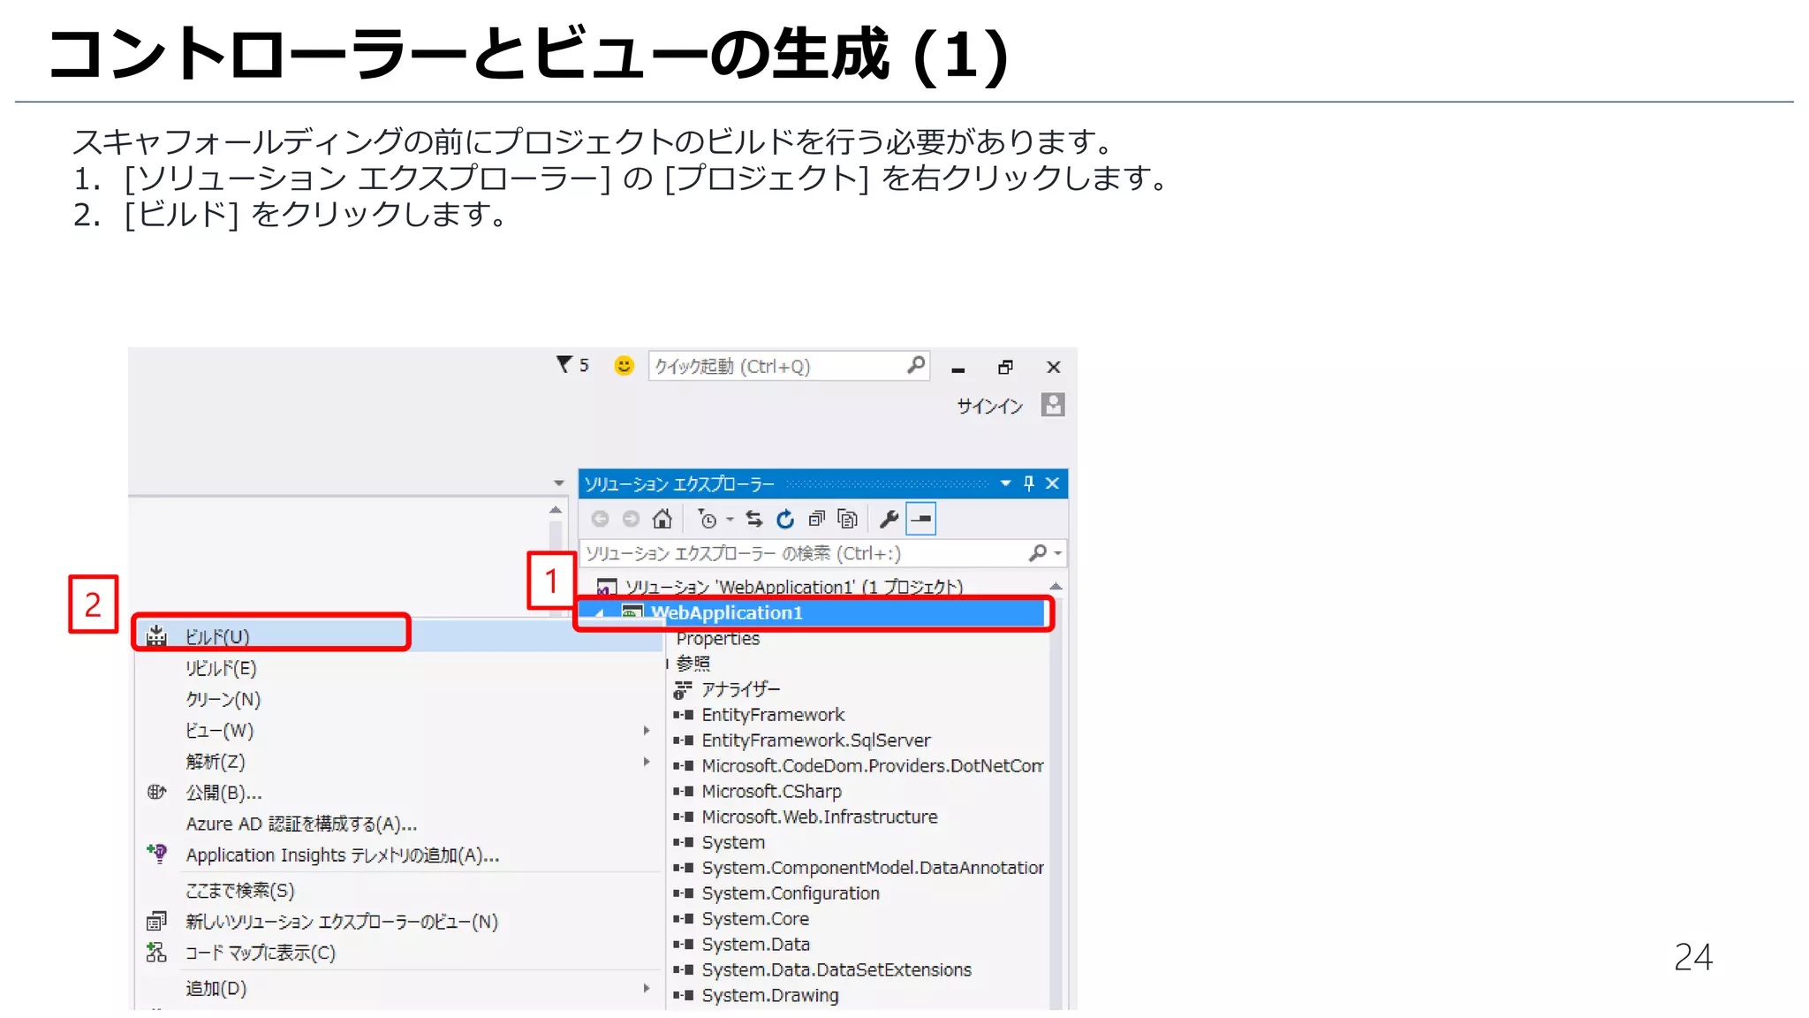The height and width of the screenshot is (1018, 1809).
Task: Click the editor pane scroll-up arrow
Action: [x=556, y=510]
